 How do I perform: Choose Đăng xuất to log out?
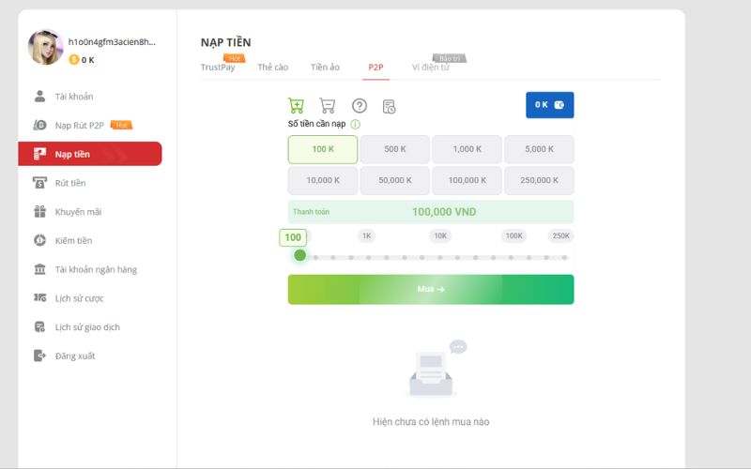click(75, 356)
